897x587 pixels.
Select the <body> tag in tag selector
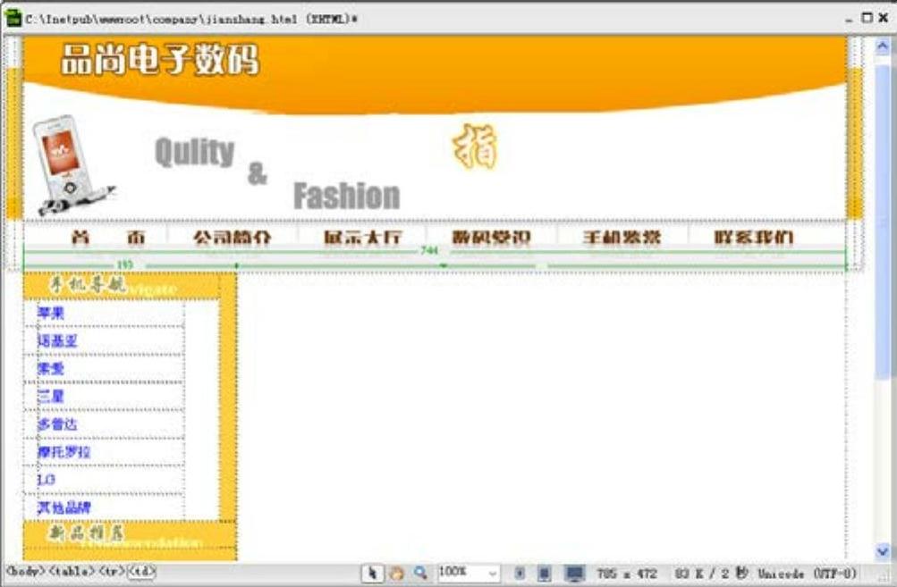click(25, 571)
